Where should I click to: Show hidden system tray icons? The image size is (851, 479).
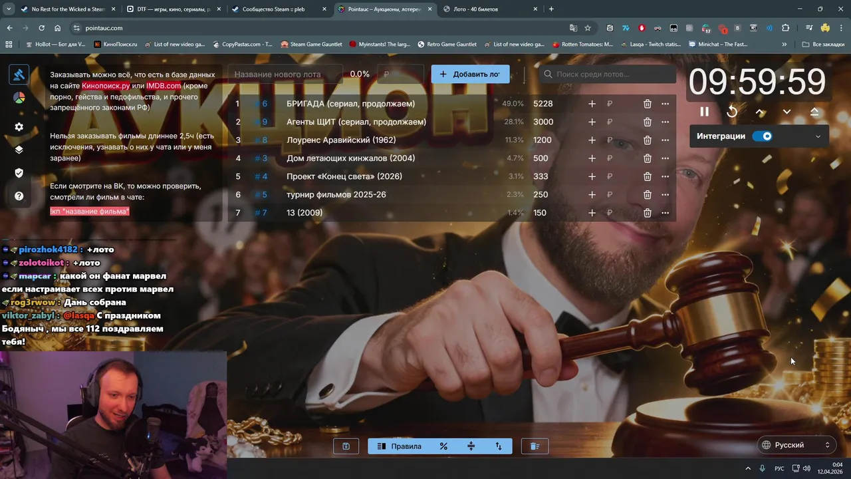pyautogui.click(x=748, y=468)
